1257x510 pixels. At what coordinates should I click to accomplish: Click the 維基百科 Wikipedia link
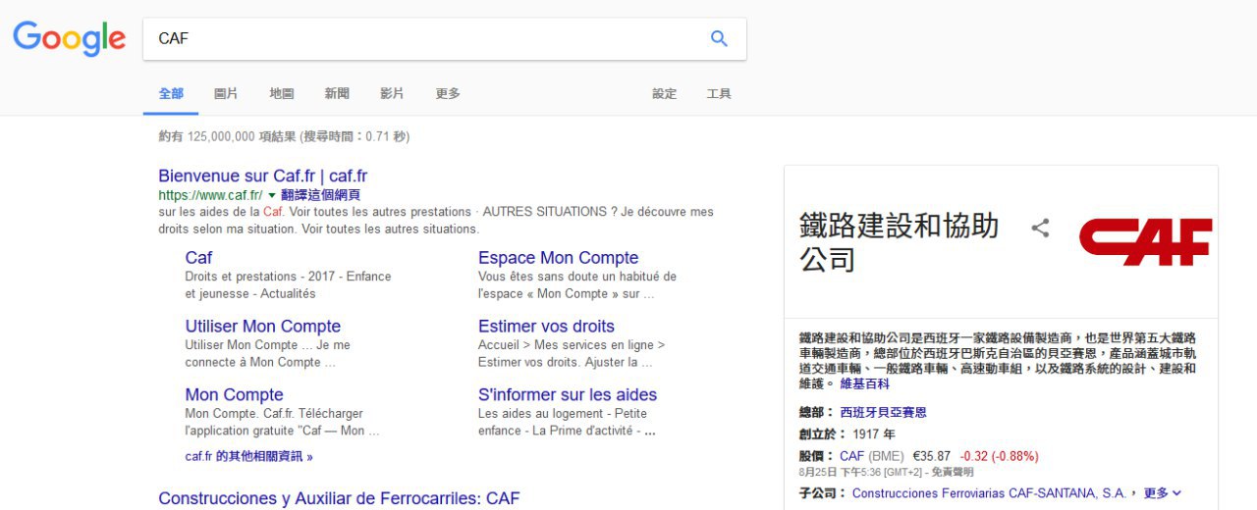tap(864, 384)
